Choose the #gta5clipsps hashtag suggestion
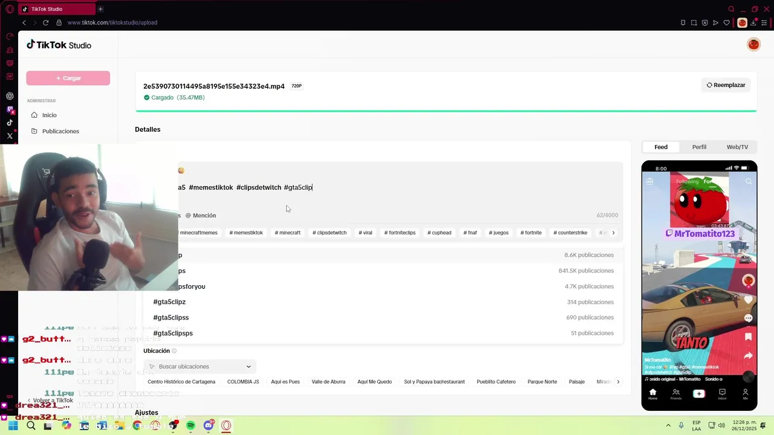This screenshot has height=435, width=774. tap(383, 333)
